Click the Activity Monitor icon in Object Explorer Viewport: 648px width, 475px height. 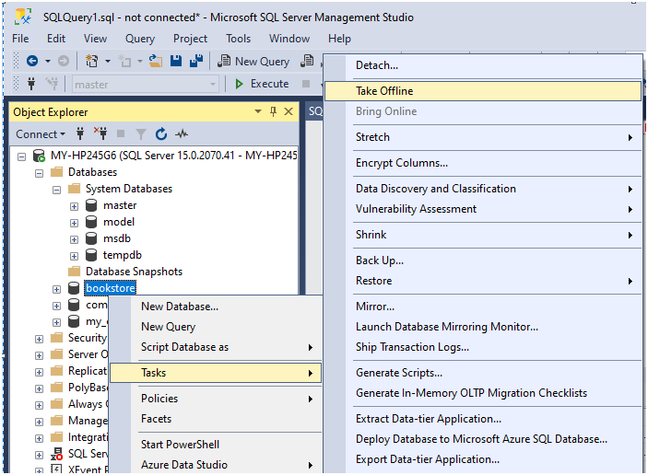(x=182, y=133)
